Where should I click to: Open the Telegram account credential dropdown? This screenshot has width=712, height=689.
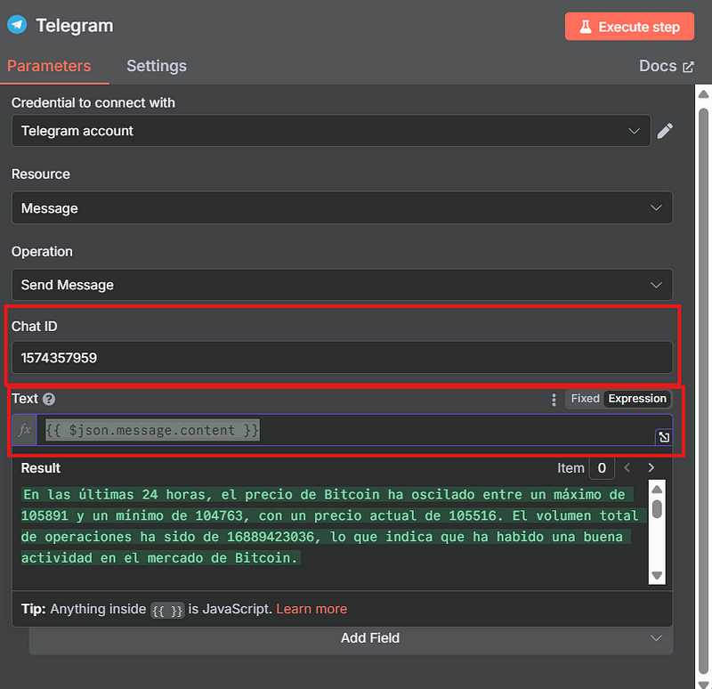[331, 131]
